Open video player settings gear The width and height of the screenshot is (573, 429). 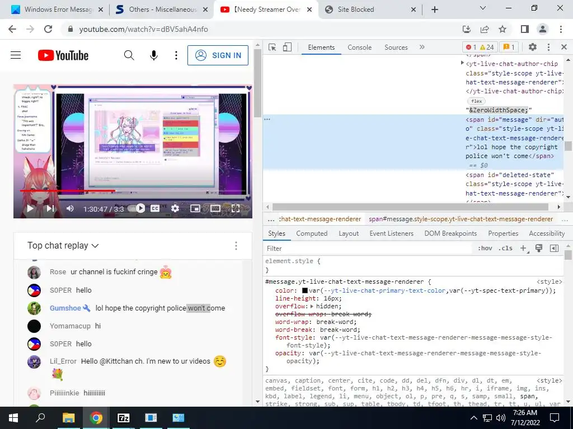pos(175,208)
